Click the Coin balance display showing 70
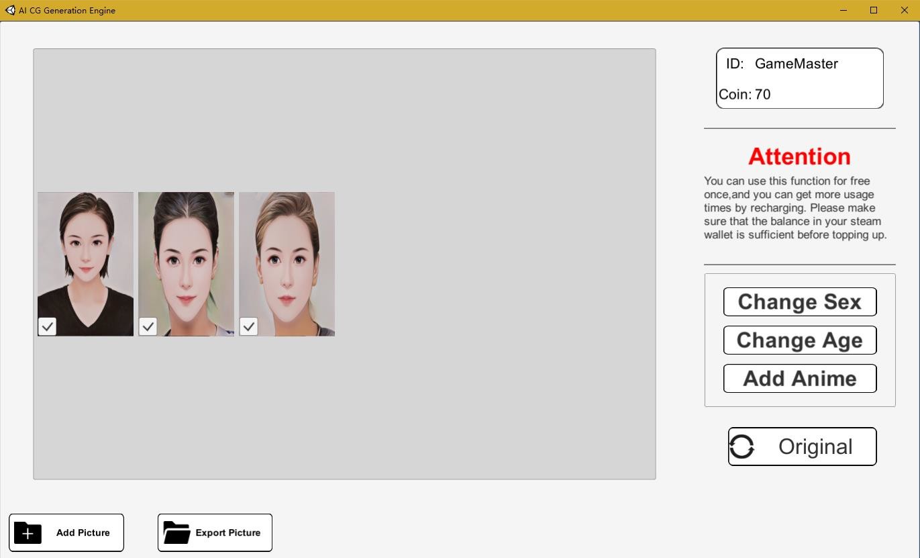Viewport: 920px width, 558px height. [x=744, y=94]
